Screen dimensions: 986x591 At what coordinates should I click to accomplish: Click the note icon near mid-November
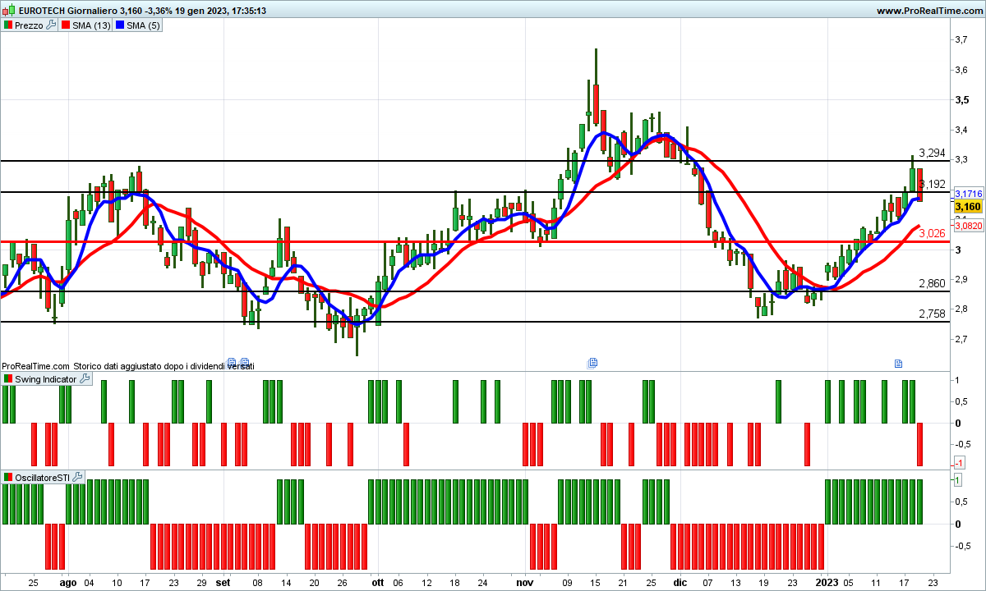coord(592,362)
